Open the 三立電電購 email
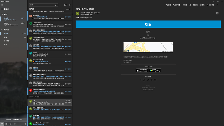The height and width of the screenshot is (126, 224). pyautogui.click(x=50, y=47)
